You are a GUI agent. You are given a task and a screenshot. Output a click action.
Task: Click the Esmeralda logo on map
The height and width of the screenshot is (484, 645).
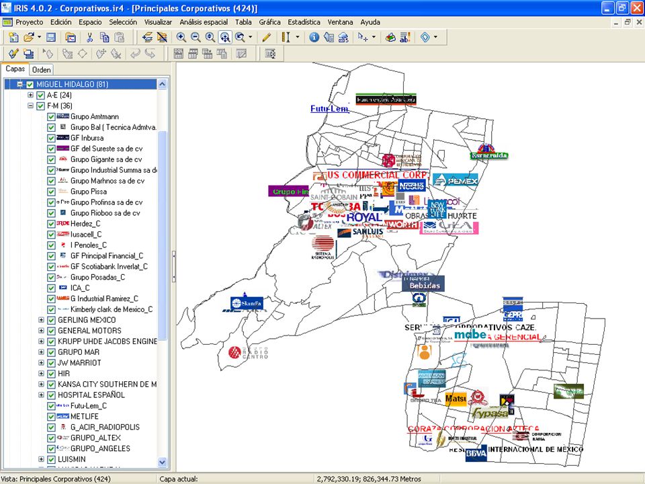488,153
